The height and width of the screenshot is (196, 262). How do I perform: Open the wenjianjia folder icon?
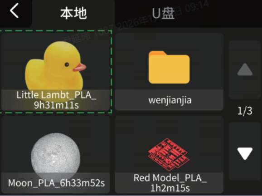point(169,67)
